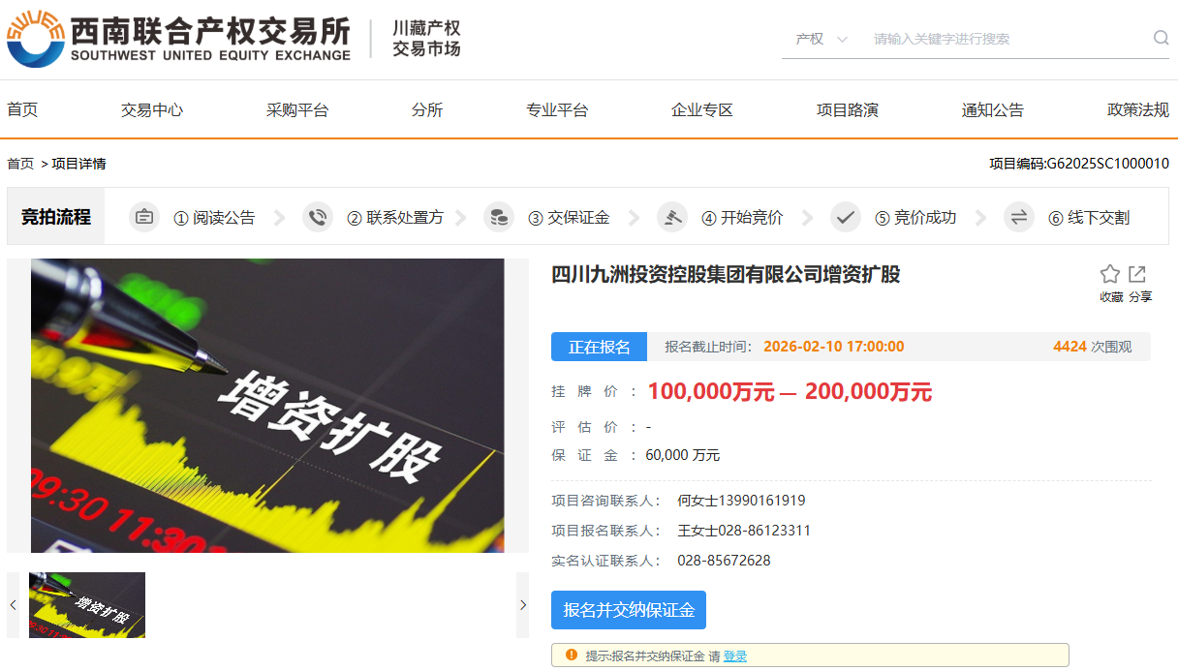The height and width of the screenshot is (671, 1178).
Task: Click the share icon (分享)
Action: pyautogui.click(x=1137, y=275)
